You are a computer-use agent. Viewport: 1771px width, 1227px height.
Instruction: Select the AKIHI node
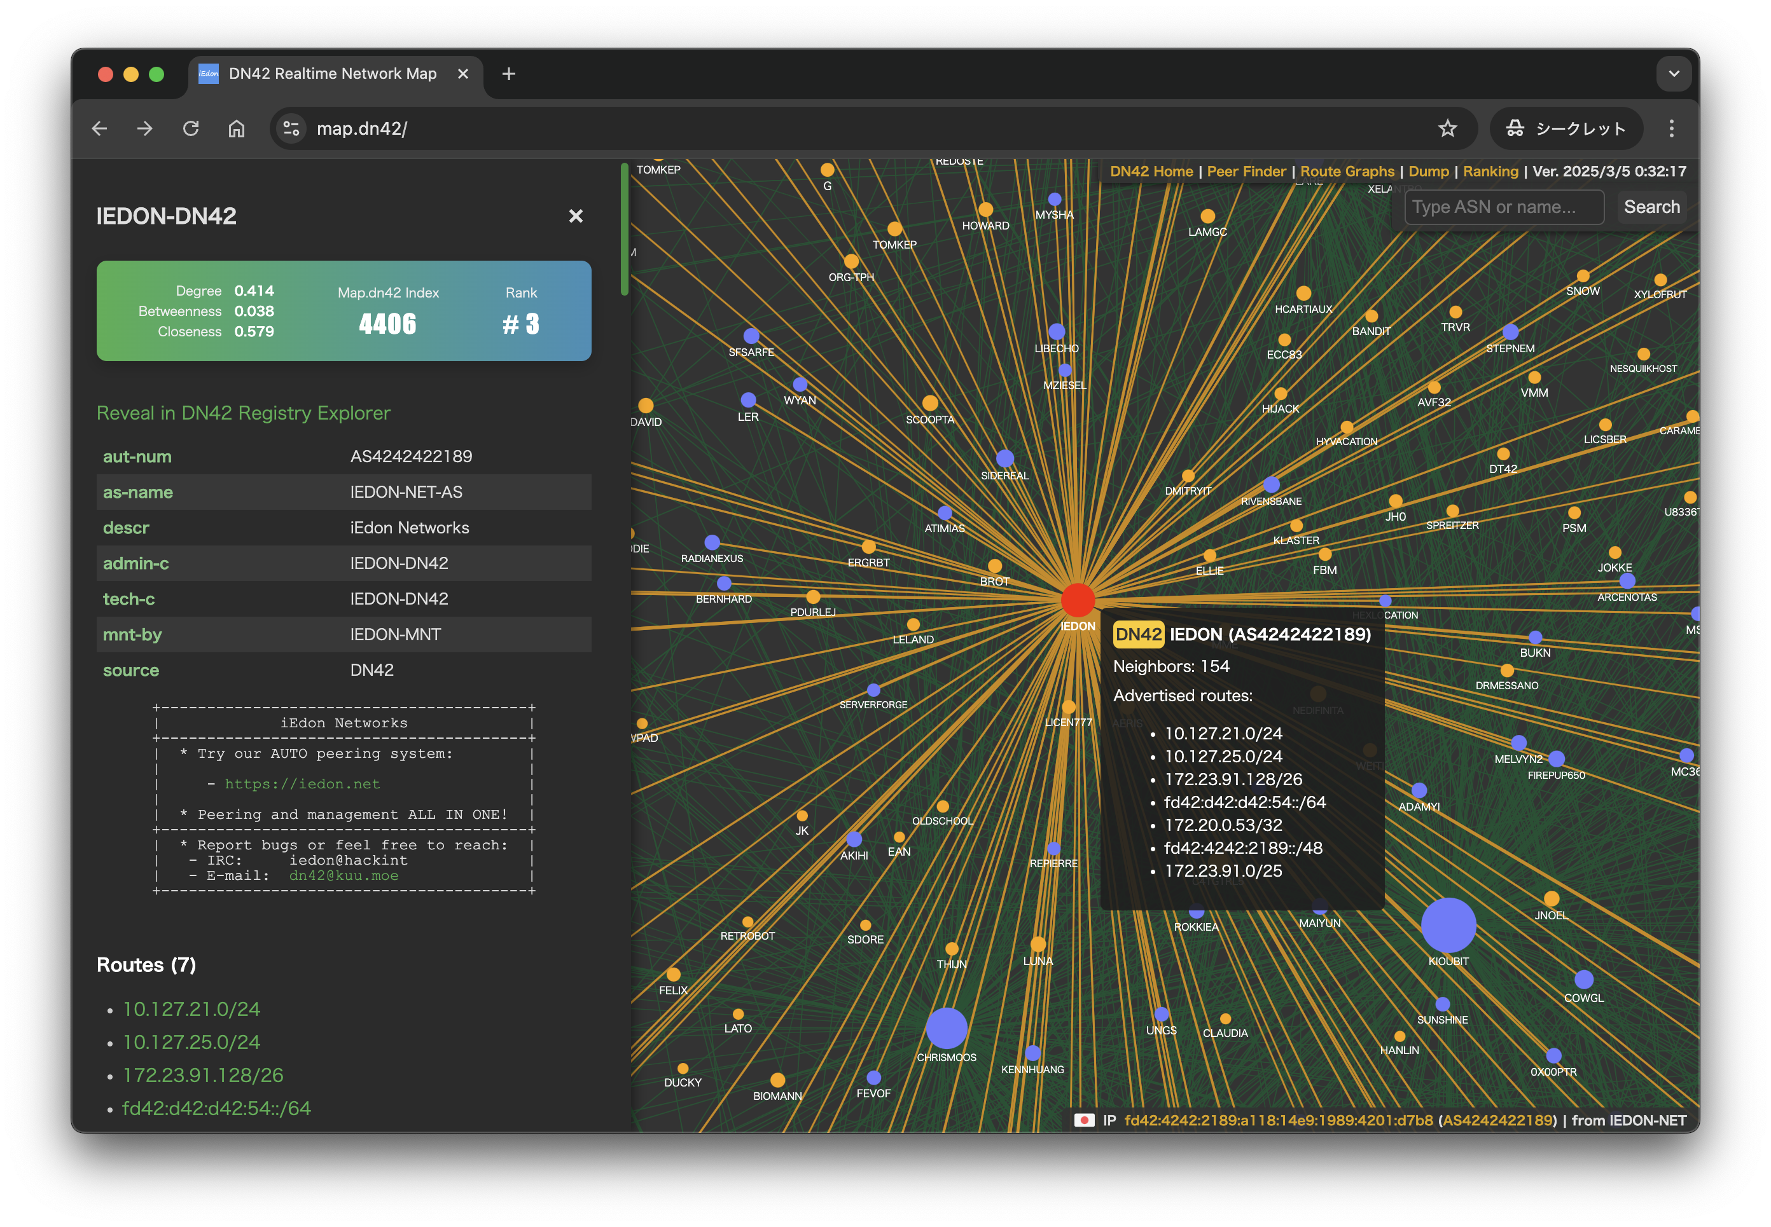point(854,839)
